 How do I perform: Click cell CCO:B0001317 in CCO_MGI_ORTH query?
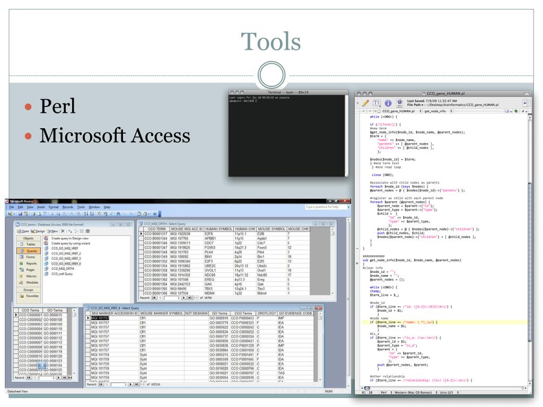pyautogui.click(x=156, y=234)
